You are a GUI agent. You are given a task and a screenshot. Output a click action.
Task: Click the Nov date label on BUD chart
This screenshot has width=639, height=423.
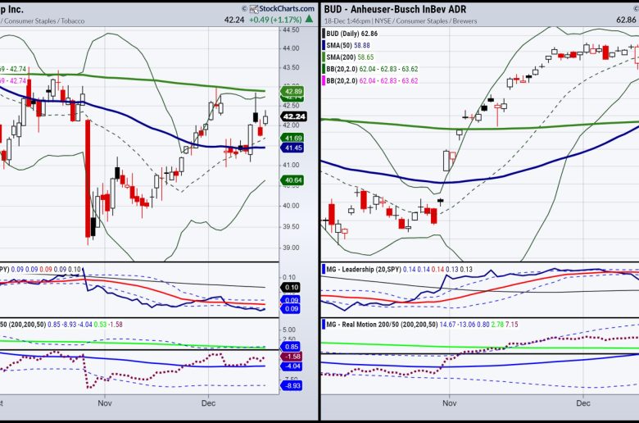(x=450, y=403)
